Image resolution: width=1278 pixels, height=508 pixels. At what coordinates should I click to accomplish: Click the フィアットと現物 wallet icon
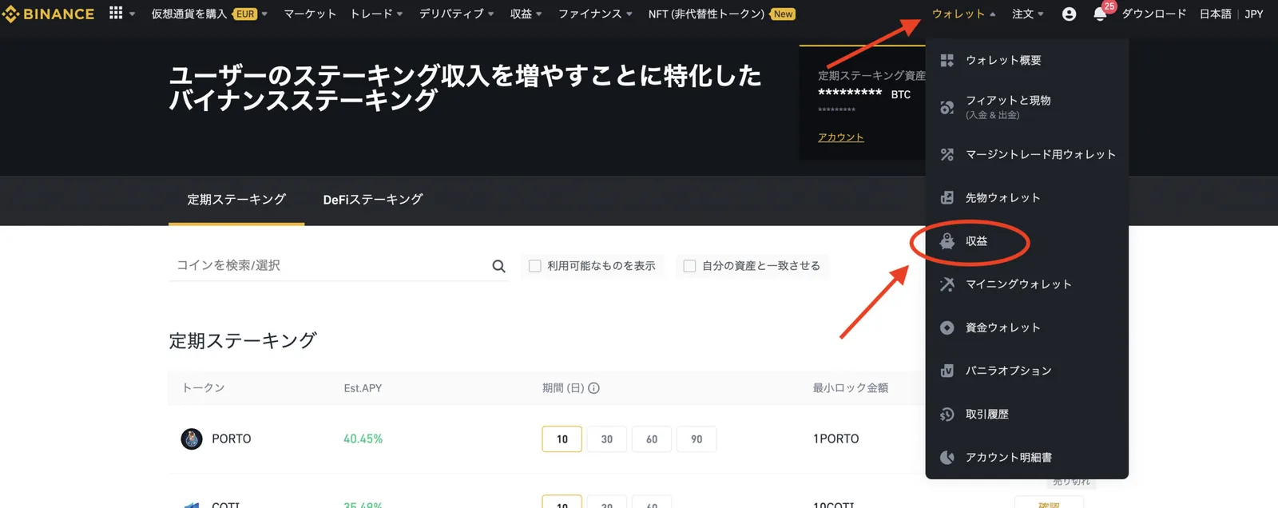click(x=947, y=107)
